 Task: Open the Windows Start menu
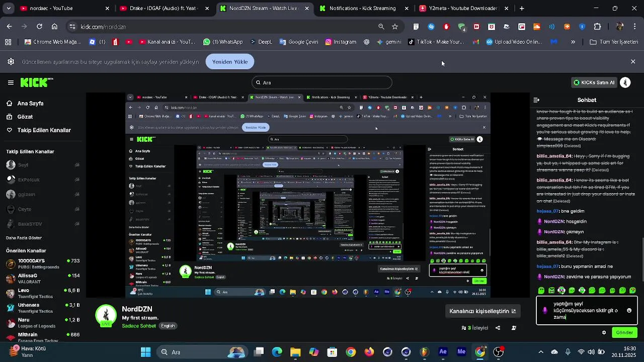146,352
